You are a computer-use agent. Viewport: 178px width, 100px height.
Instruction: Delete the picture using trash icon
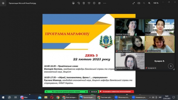click(84, 3)
